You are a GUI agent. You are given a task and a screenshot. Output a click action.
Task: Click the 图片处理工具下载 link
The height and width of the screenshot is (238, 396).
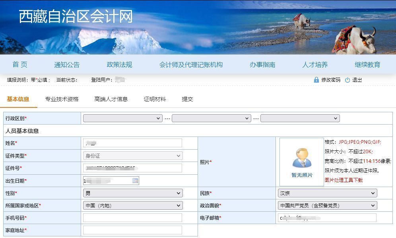pyautogui.click(x=344, y=180)
